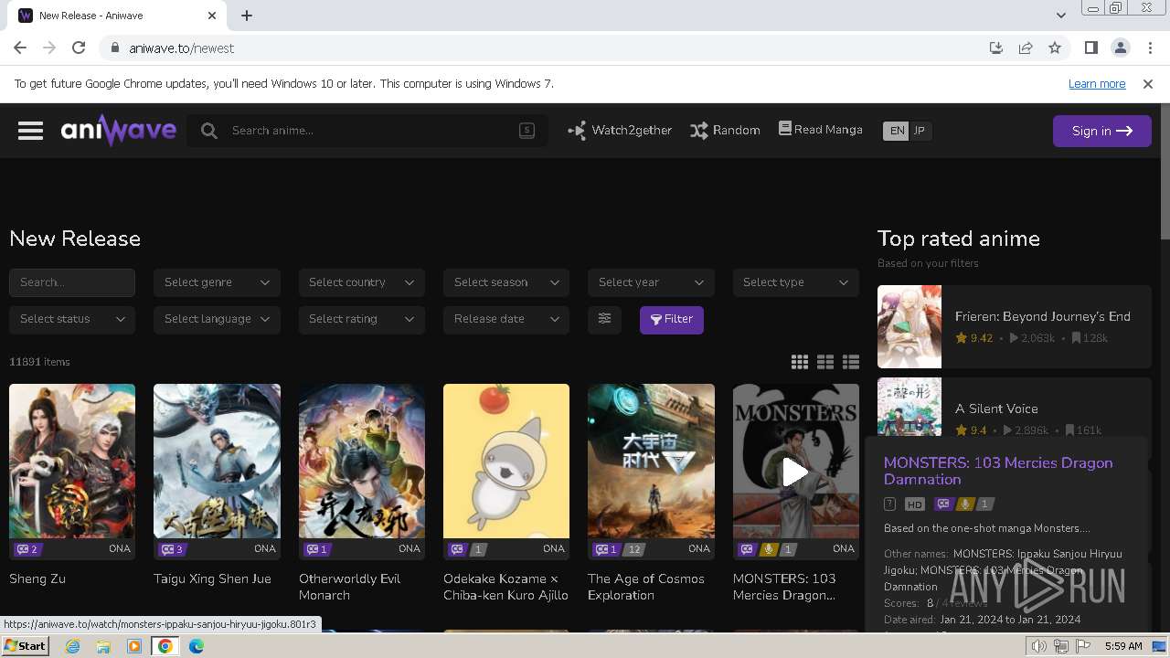This screenshot has width=1170, height=658.
Task: Switch title language to EN
Action: [897, 131]
